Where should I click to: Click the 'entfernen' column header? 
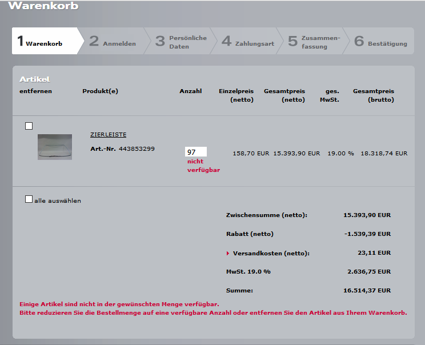35,91
